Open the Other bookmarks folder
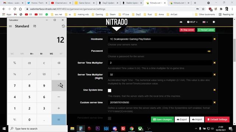Screen dimensions: 236x132 pyautogui.click(x=205, y=14)
